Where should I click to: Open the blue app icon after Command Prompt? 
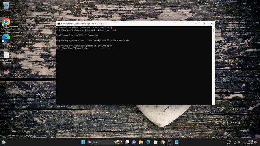[x=177, y=142]
